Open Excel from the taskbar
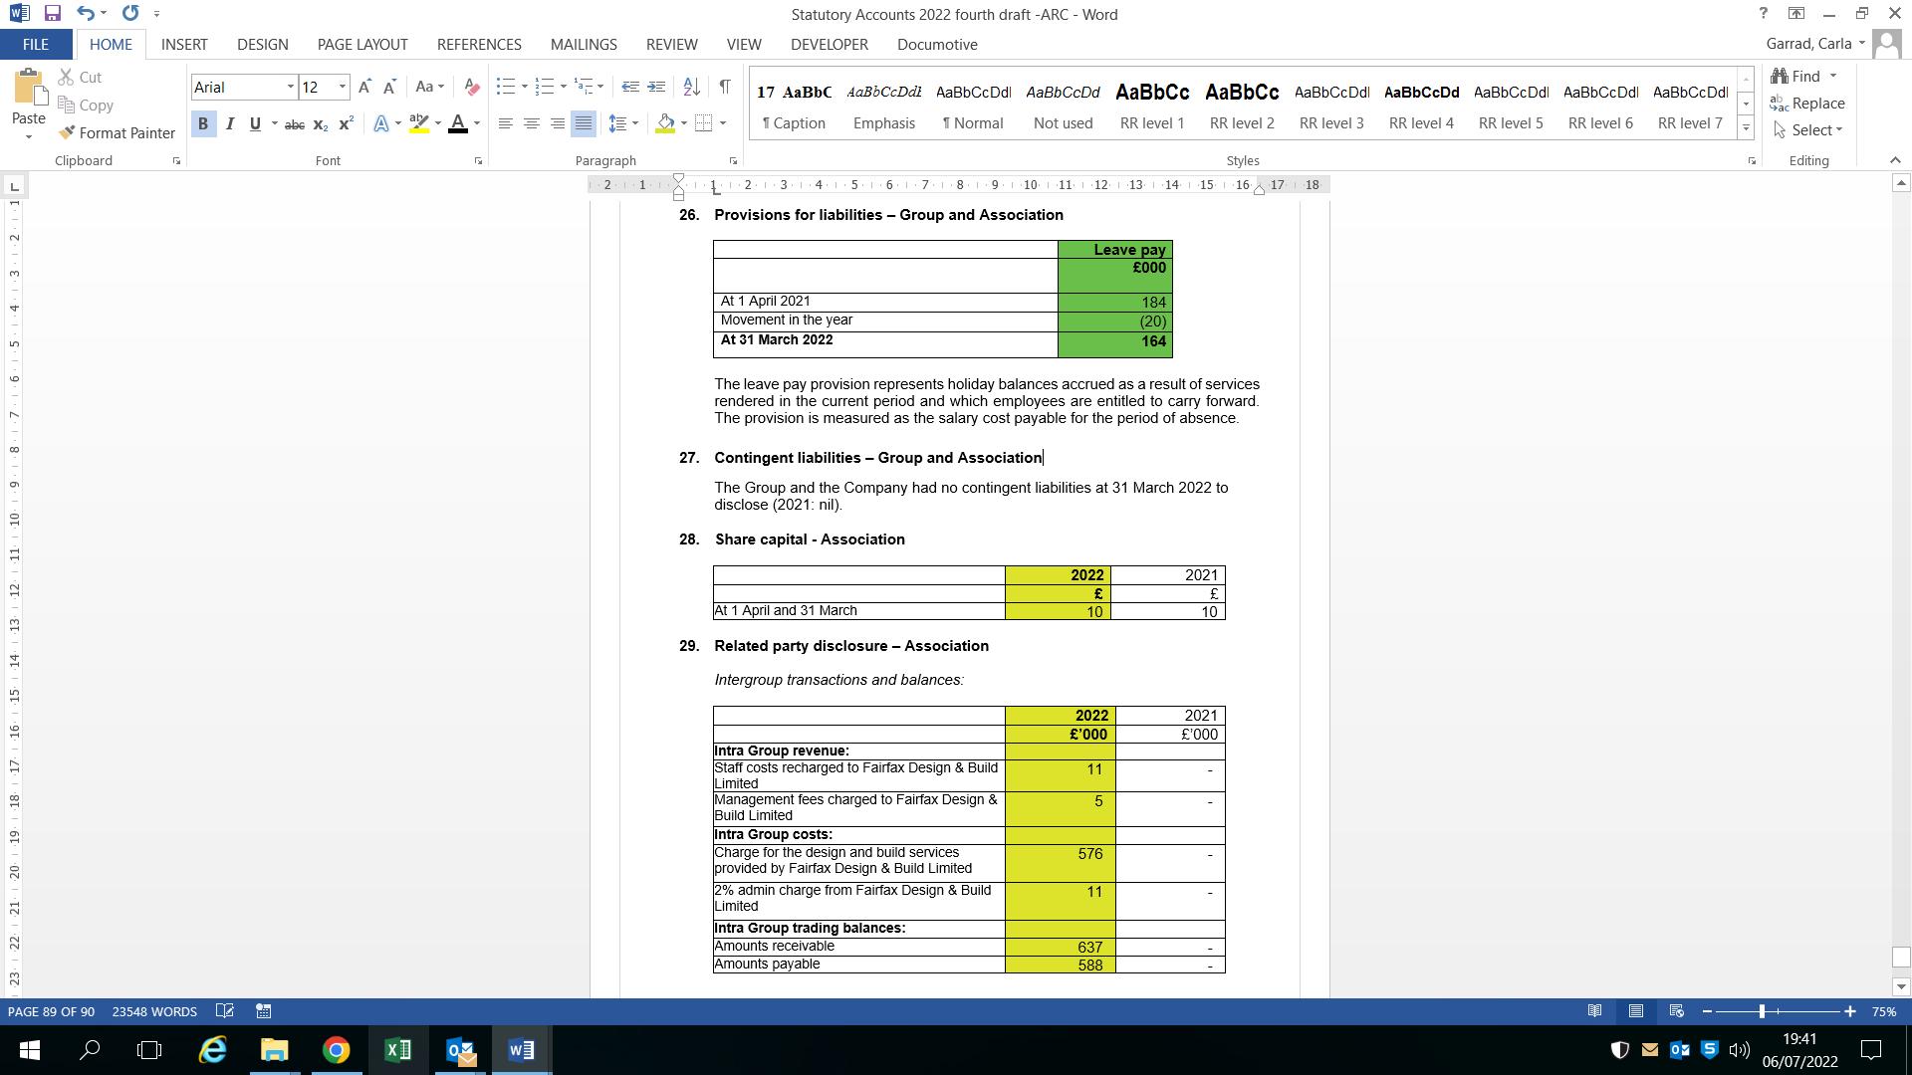The height and width of the screenshot is (1075, 1912). click(x=397, y=1050)
